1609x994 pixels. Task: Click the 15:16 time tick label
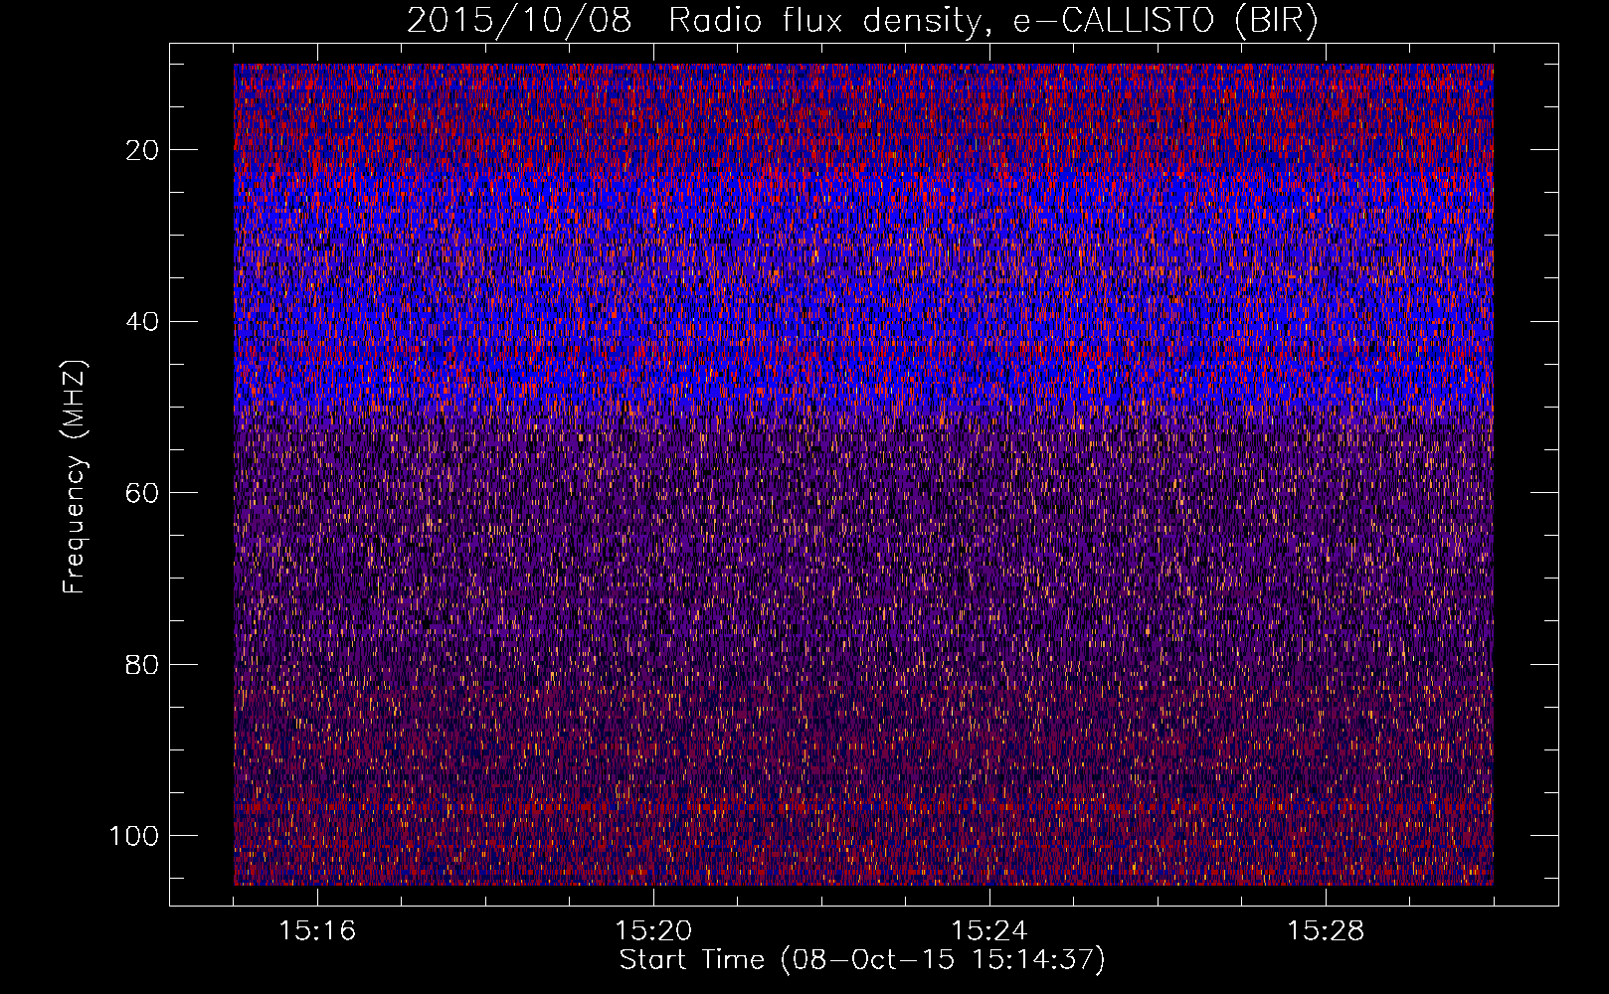click(x=318, y=931)
